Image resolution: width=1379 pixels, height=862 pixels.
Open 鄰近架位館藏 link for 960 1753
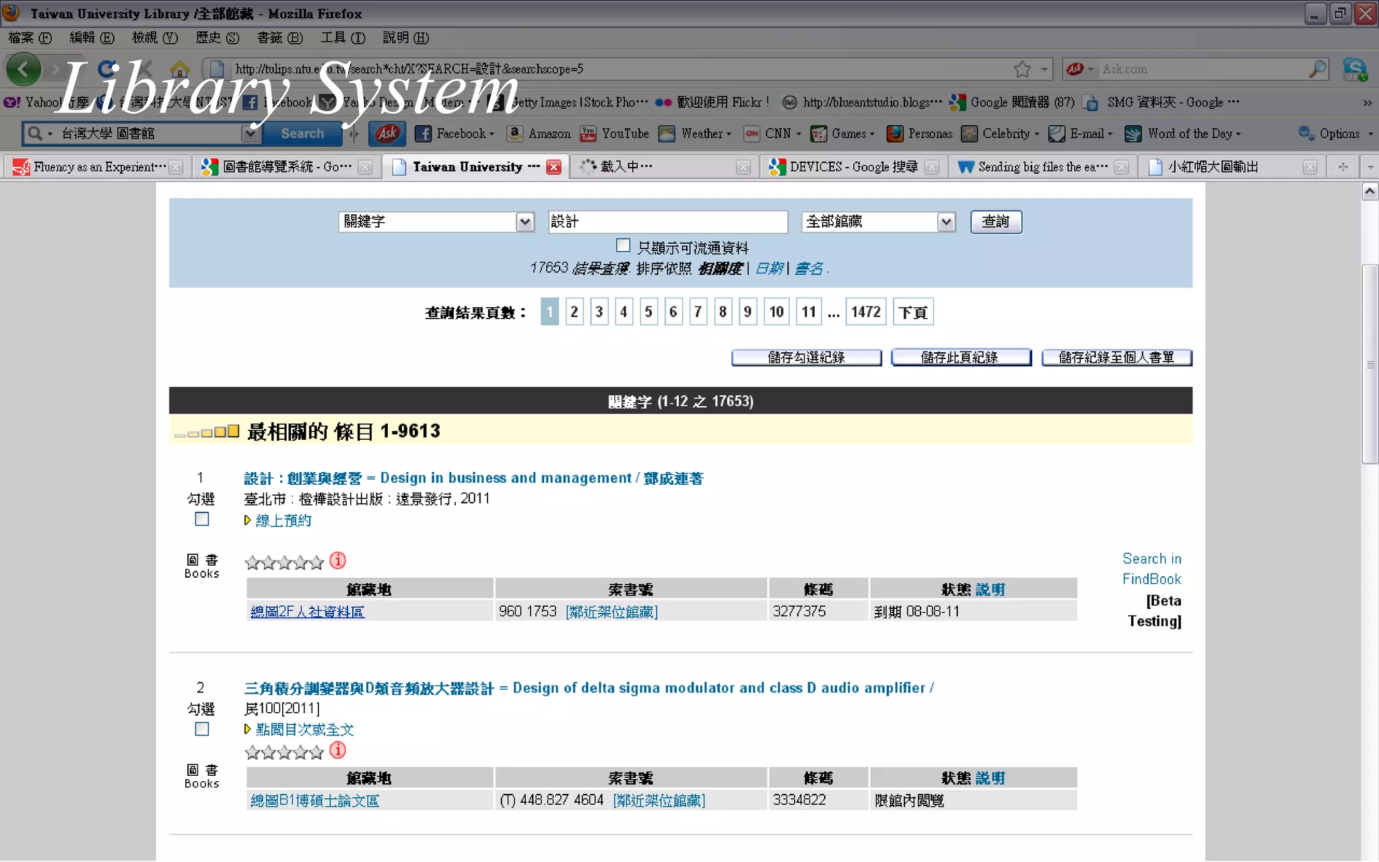click(611, 611)
